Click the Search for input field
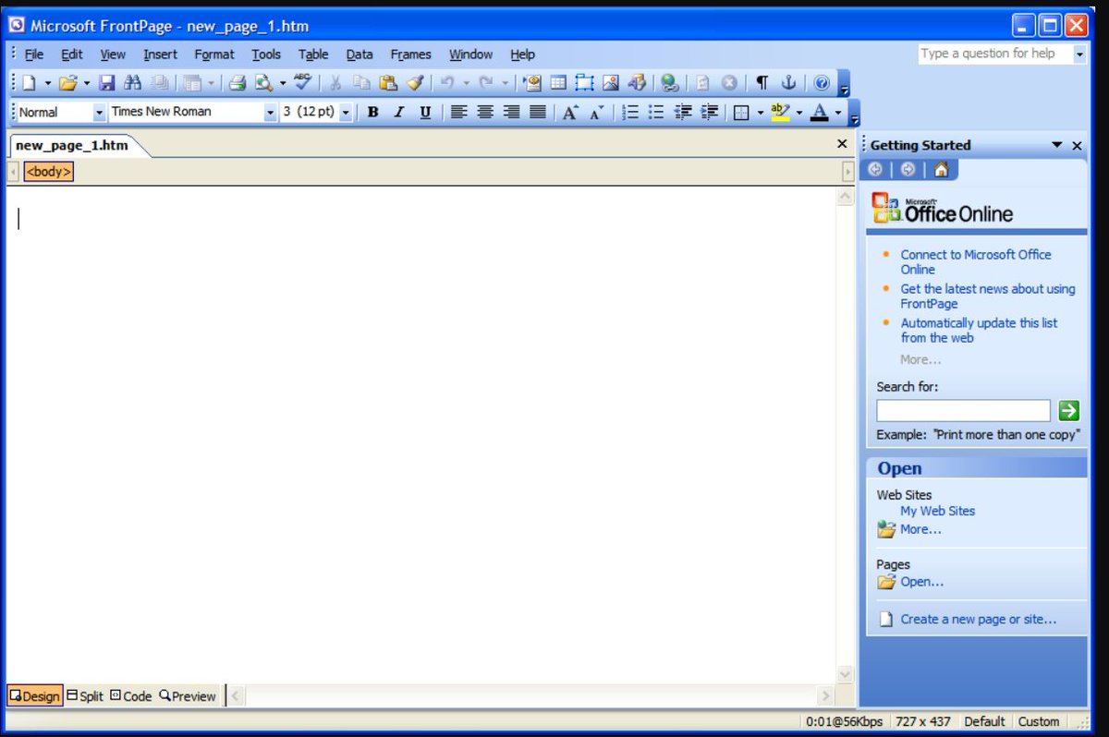This screenshot has width=1109, height=737. tap(963, 410)
